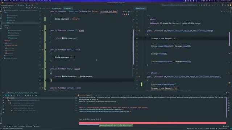Expand all in Project tool window
The width and height of the screenshot is (232, 130).
[x=29, y=8]
